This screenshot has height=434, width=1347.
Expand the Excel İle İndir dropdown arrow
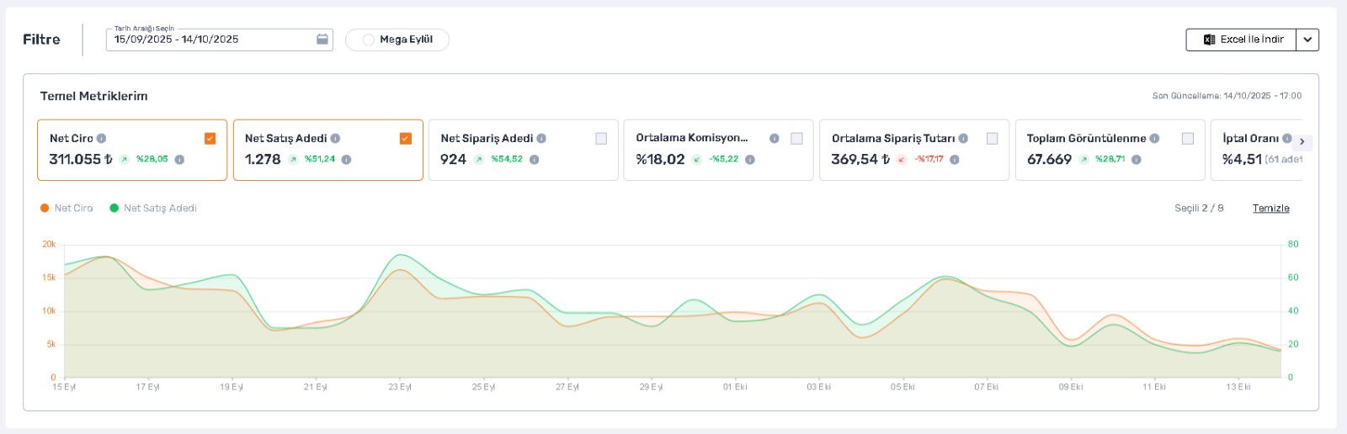[x=1307, y=40]
